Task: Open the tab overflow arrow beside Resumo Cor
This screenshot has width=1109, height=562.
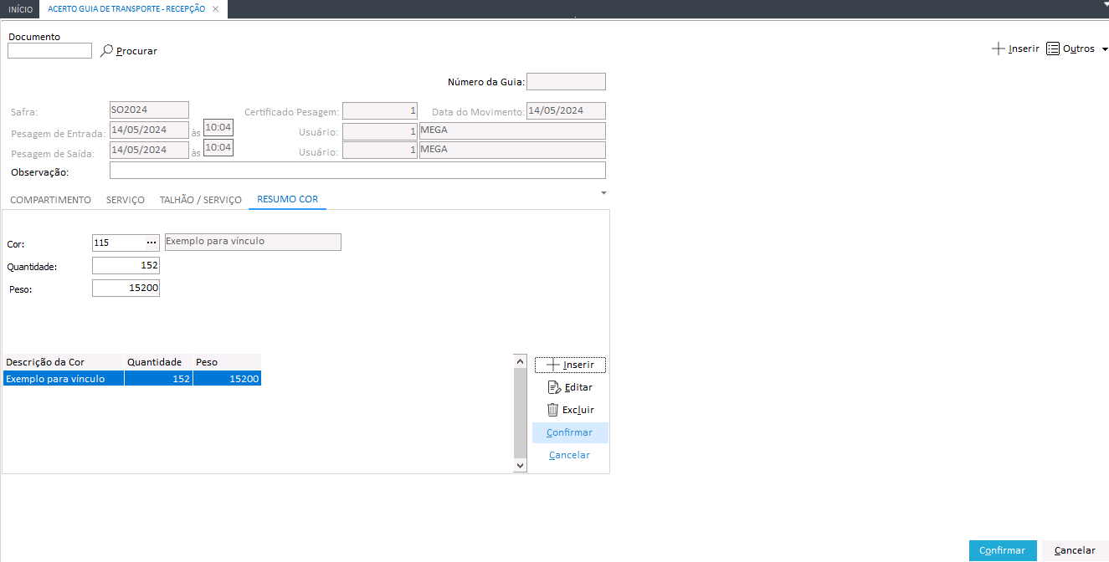Action: [603, 192]
